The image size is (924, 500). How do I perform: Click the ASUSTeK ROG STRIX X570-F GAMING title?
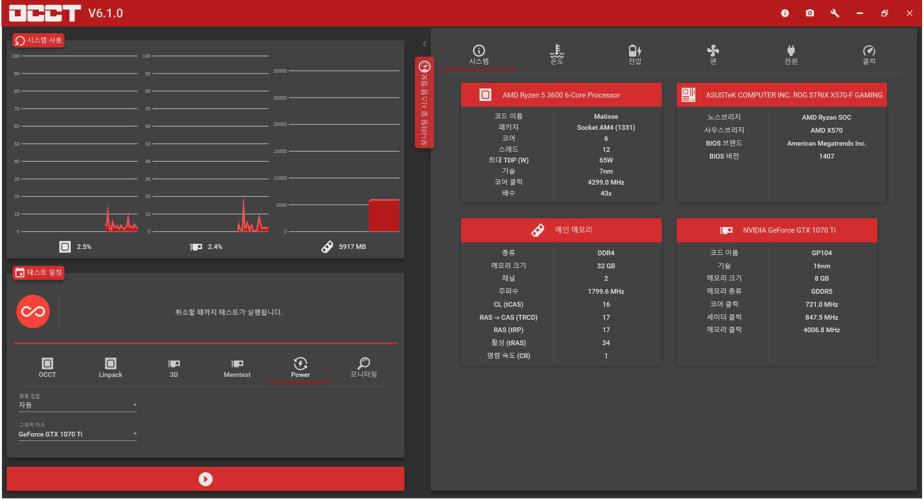point(794,95)
